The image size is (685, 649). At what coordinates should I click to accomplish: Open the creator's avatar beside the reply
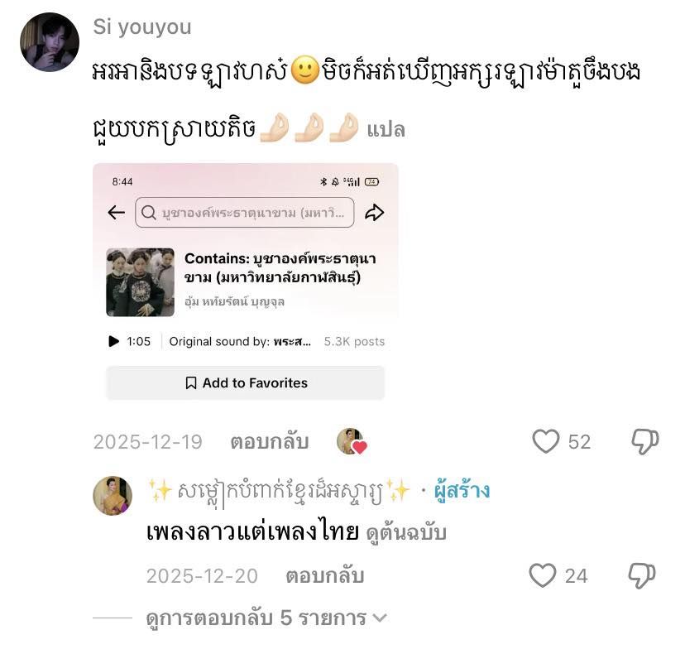coord(113,496)
